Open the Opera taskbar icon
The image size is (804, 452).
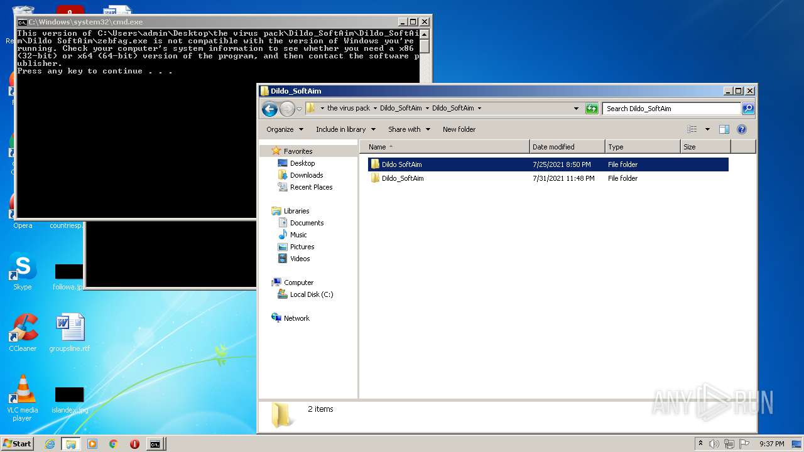pyautogui.click(x=134, y=444)
